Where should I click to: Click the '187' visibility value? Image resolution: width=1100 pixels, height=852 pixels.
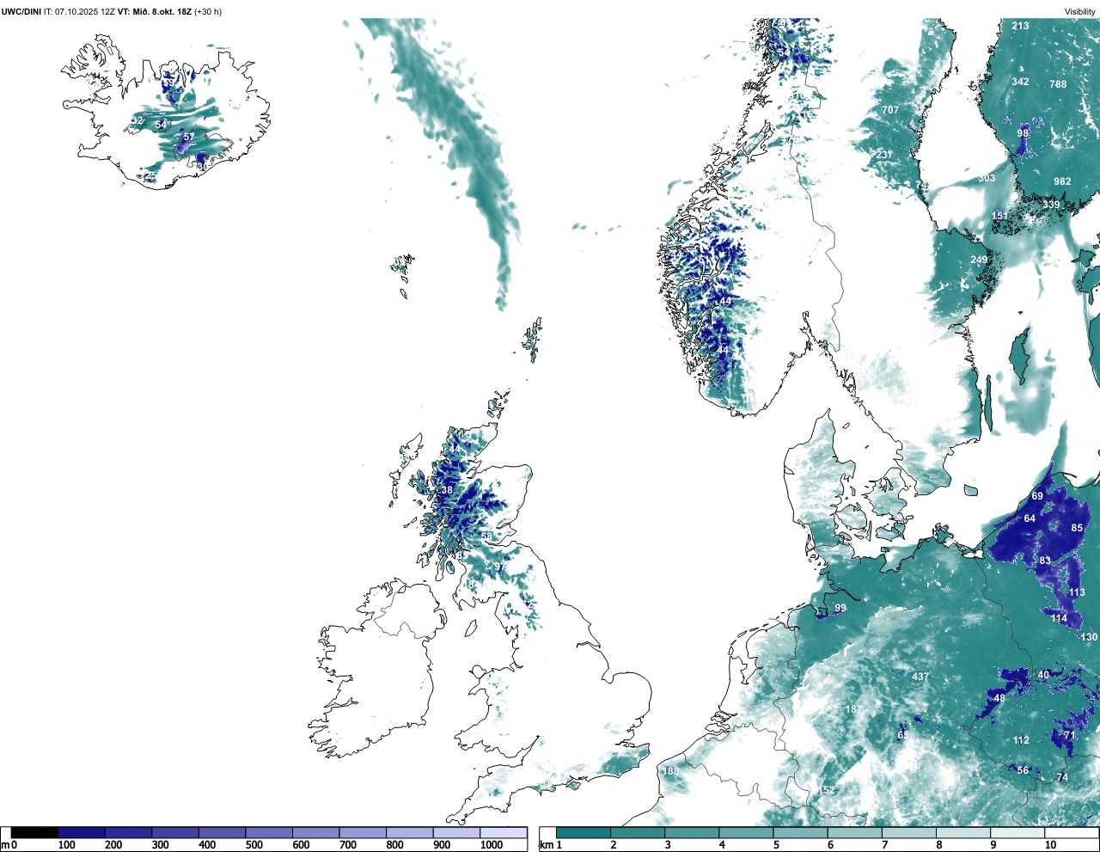point(853,709)
